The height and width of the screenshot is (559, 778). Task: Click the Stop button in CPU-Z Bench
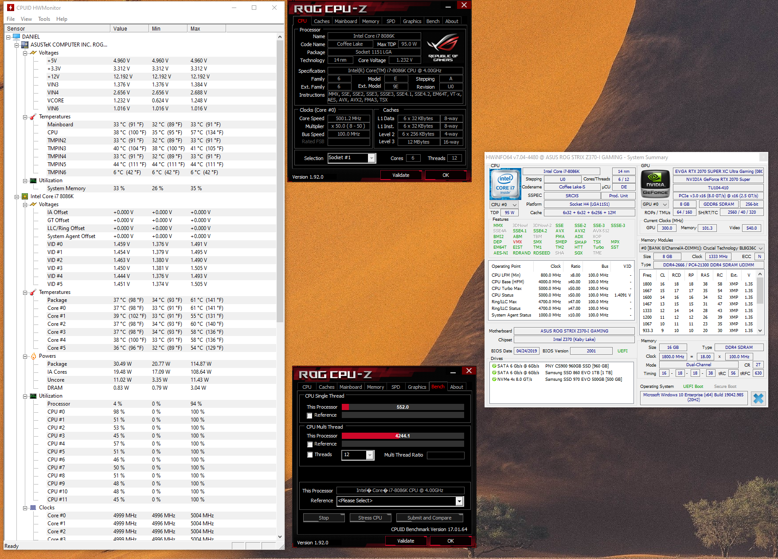pos(324,518)
